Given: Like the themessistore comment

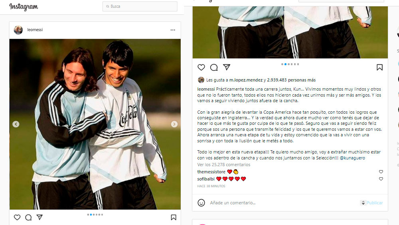Looking at the screenshot, I should (381, 172).
